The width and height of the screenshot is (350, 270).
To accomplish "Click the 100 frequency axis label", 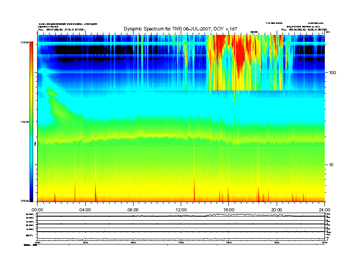I will (x=332, y=73).
